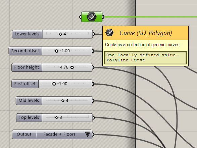
Task: Open the Output value list dropdown arrow
Action: click(x=88, y=135)
